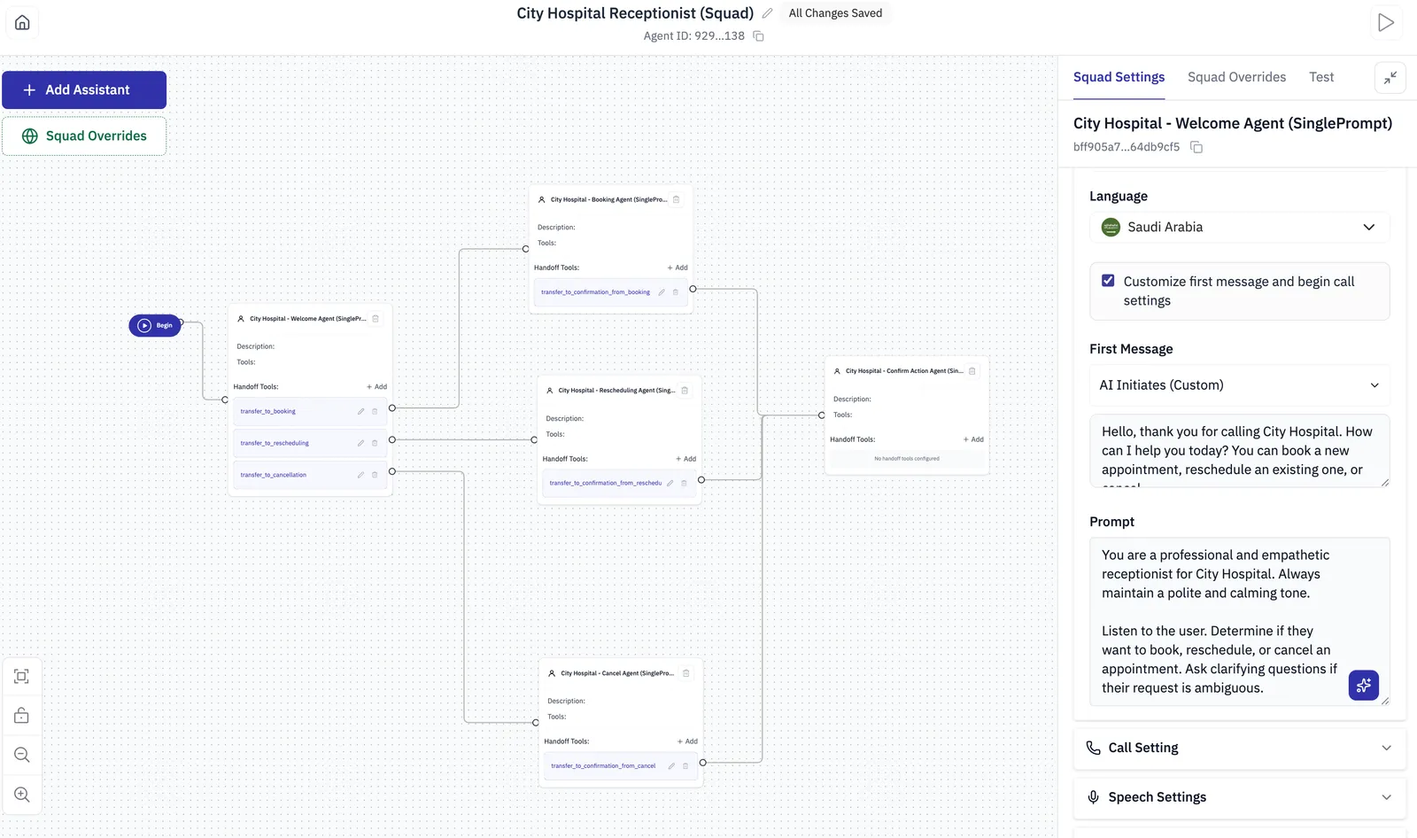This screenshot has width=1417, height=838.
Task: Select the Rescheduling Agent node title
Action: point(616,391)
